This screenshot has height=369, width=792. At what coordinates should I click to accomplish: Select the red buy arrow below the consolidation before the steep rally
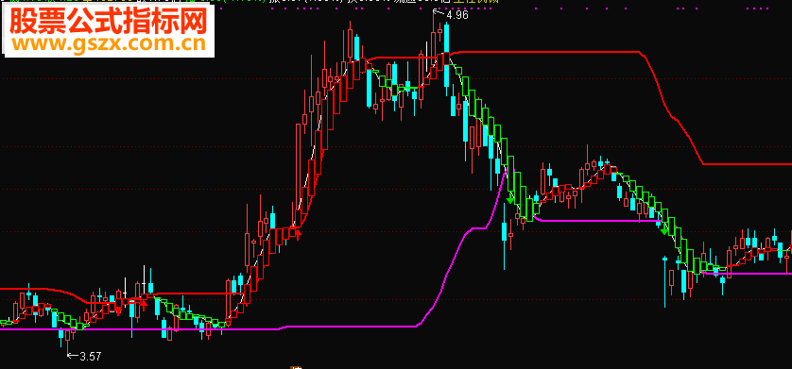[x=299, y=234]
